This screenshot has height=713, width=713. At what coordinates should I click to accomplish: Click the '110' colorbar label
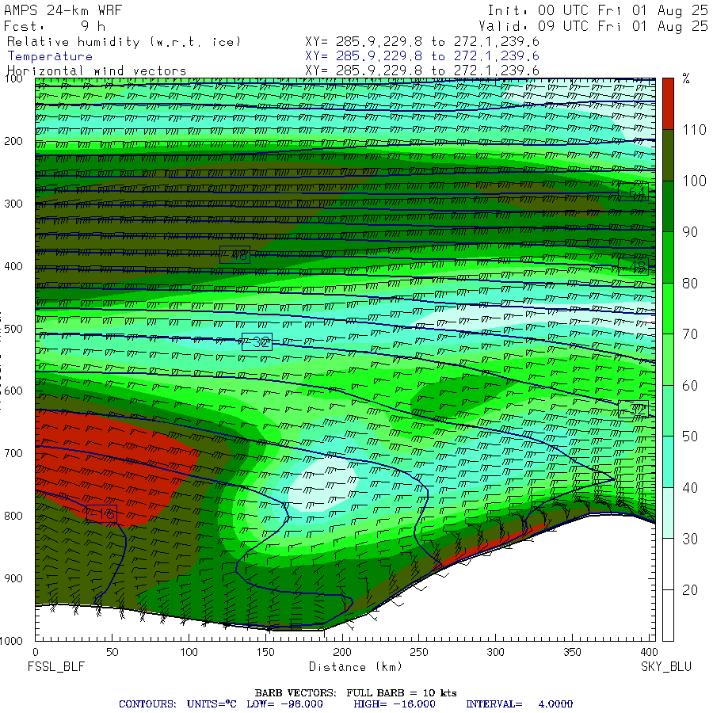click(x=694, y=130)
